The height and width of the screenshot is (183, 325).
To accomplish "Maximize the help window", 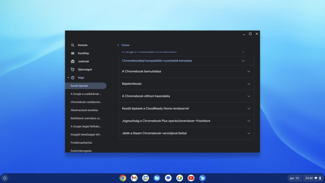I will click(x=250, y=34).
